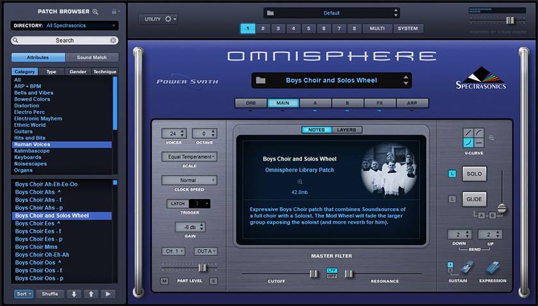Click the SOLO button
538x306 pixels.
(474, 174)
